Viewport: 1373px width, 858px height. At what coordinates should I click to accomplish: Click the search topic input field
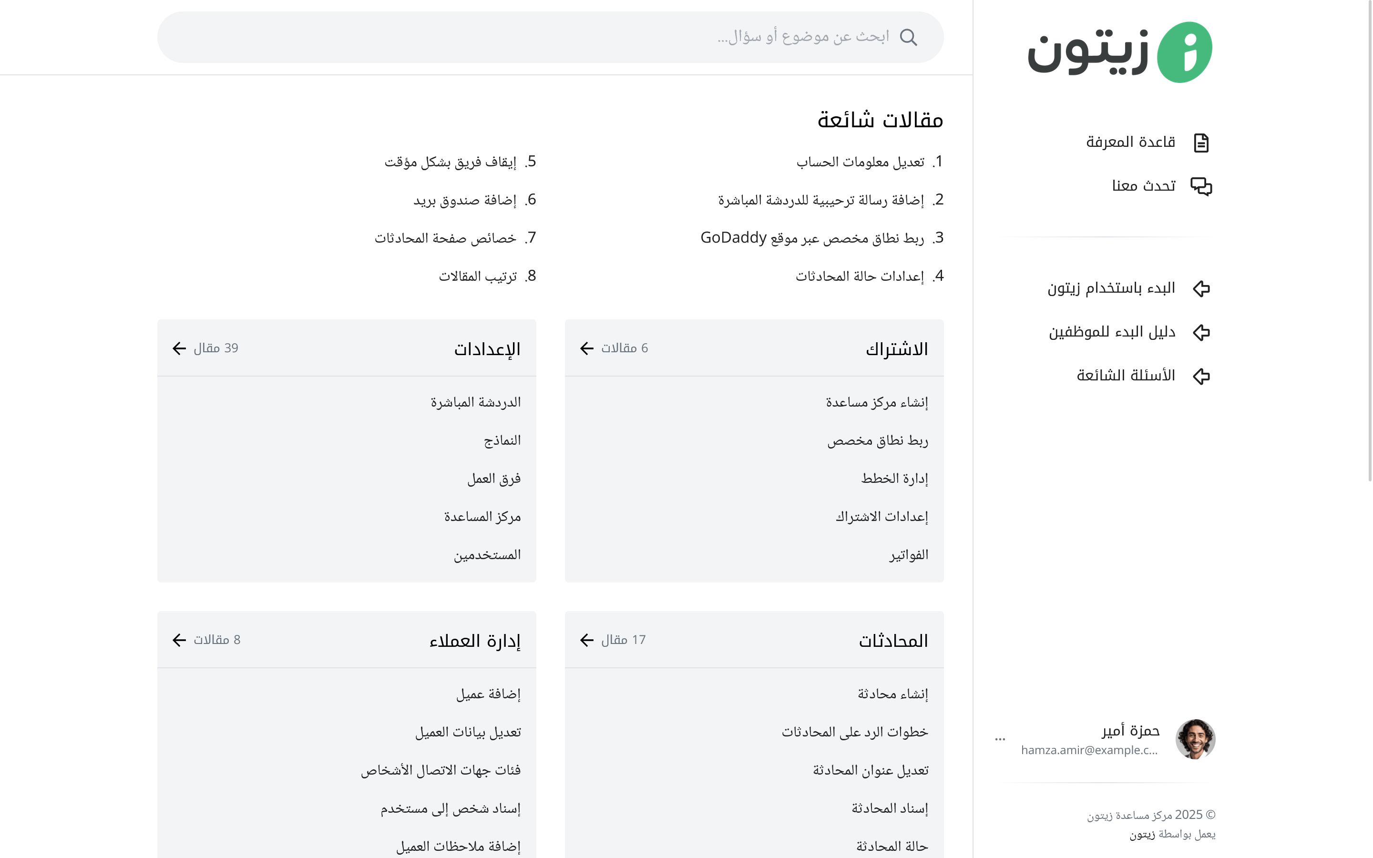pos(511,38)
